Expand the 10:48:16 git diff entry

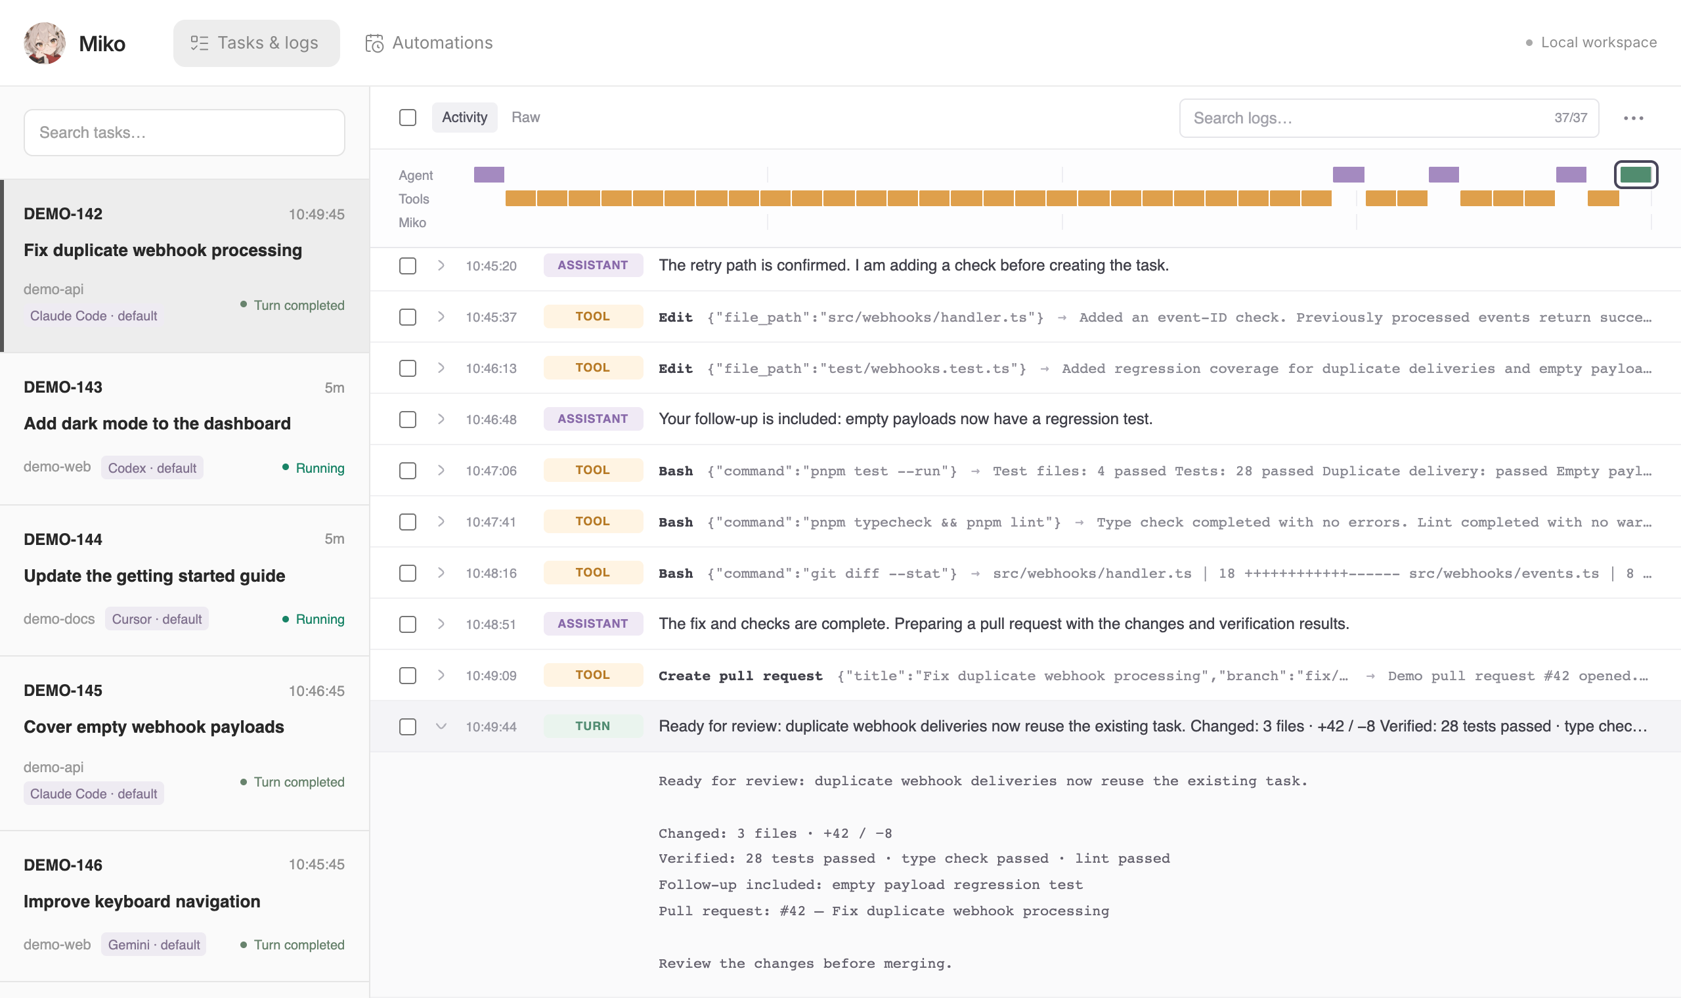441,573
